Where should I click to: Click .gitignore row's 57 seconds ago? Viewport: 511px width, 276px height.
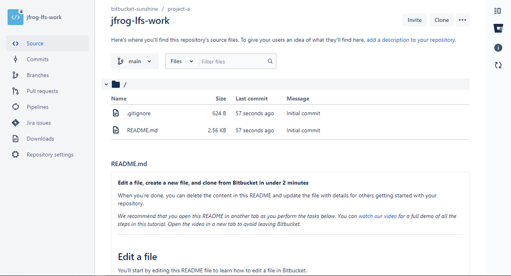coord(255,113)
